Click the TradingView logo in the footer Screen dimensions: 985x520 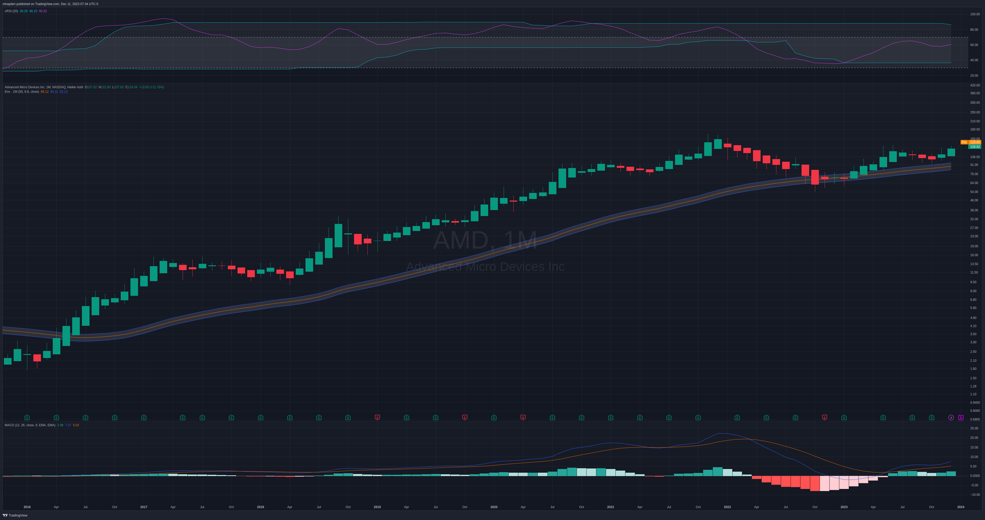coord(15,515)
